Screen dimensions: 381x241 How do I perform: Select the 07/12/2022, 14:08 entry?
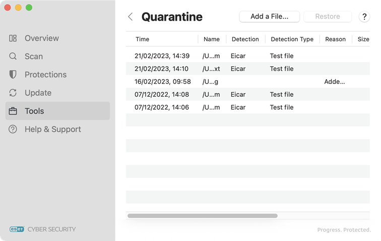pos(248,95)
